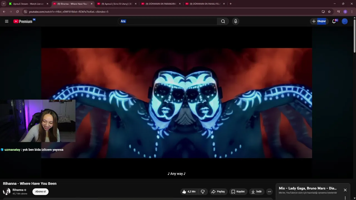356x200 pixels.
Task: Dislike the video with thumbs down
Action: click(x=203, y=192)
